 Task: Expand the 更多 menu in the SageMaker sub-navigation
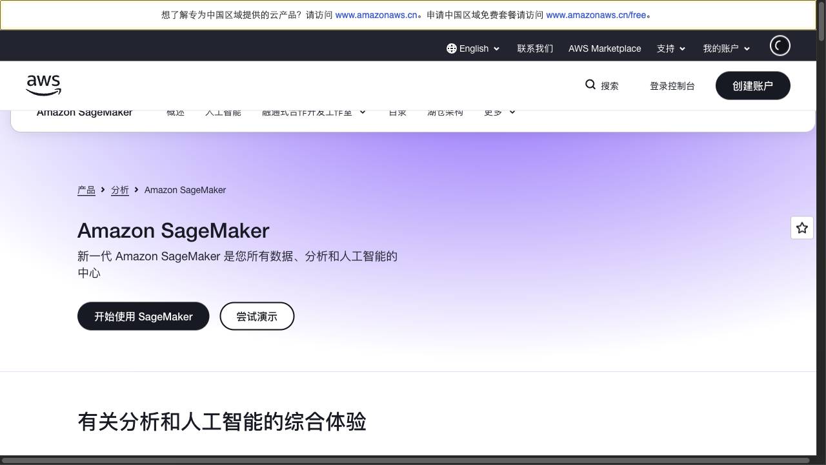point(499,113)
